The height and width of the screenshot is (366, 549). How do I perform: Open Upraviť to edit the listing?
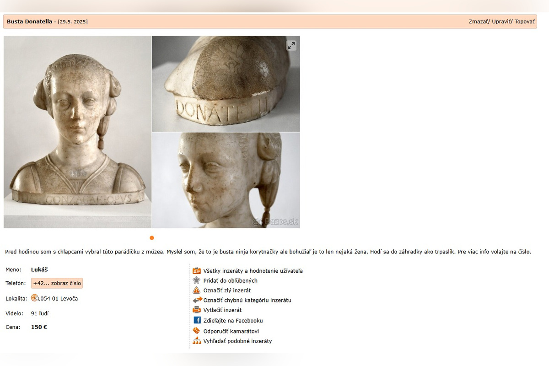tap(501, 22)
